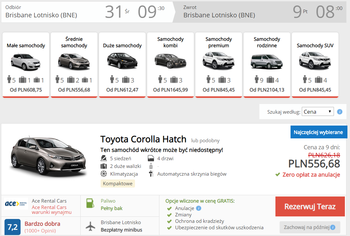
Task: Choose the Samochody kombi category
Action: tap(170, 65)
